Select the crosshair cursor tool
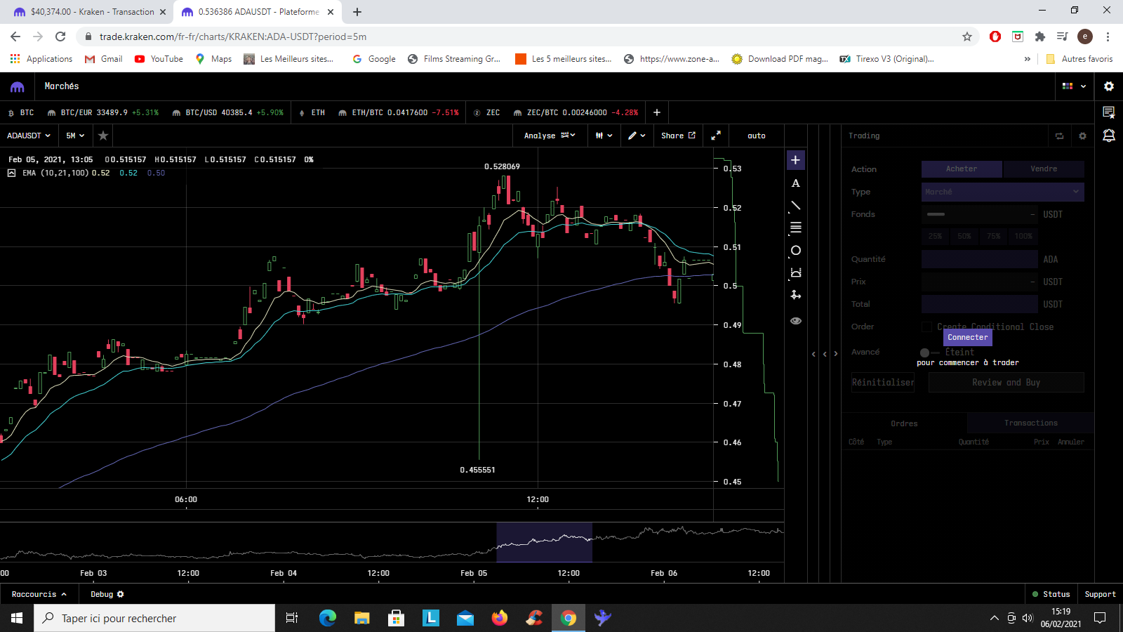The height and width of the screenshot is (632, 1123). pyautogui.click(x=795, y=160)
